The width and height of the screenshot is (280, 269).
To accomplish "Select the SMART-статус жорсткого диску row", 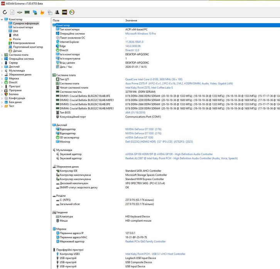I will (166, 187).
